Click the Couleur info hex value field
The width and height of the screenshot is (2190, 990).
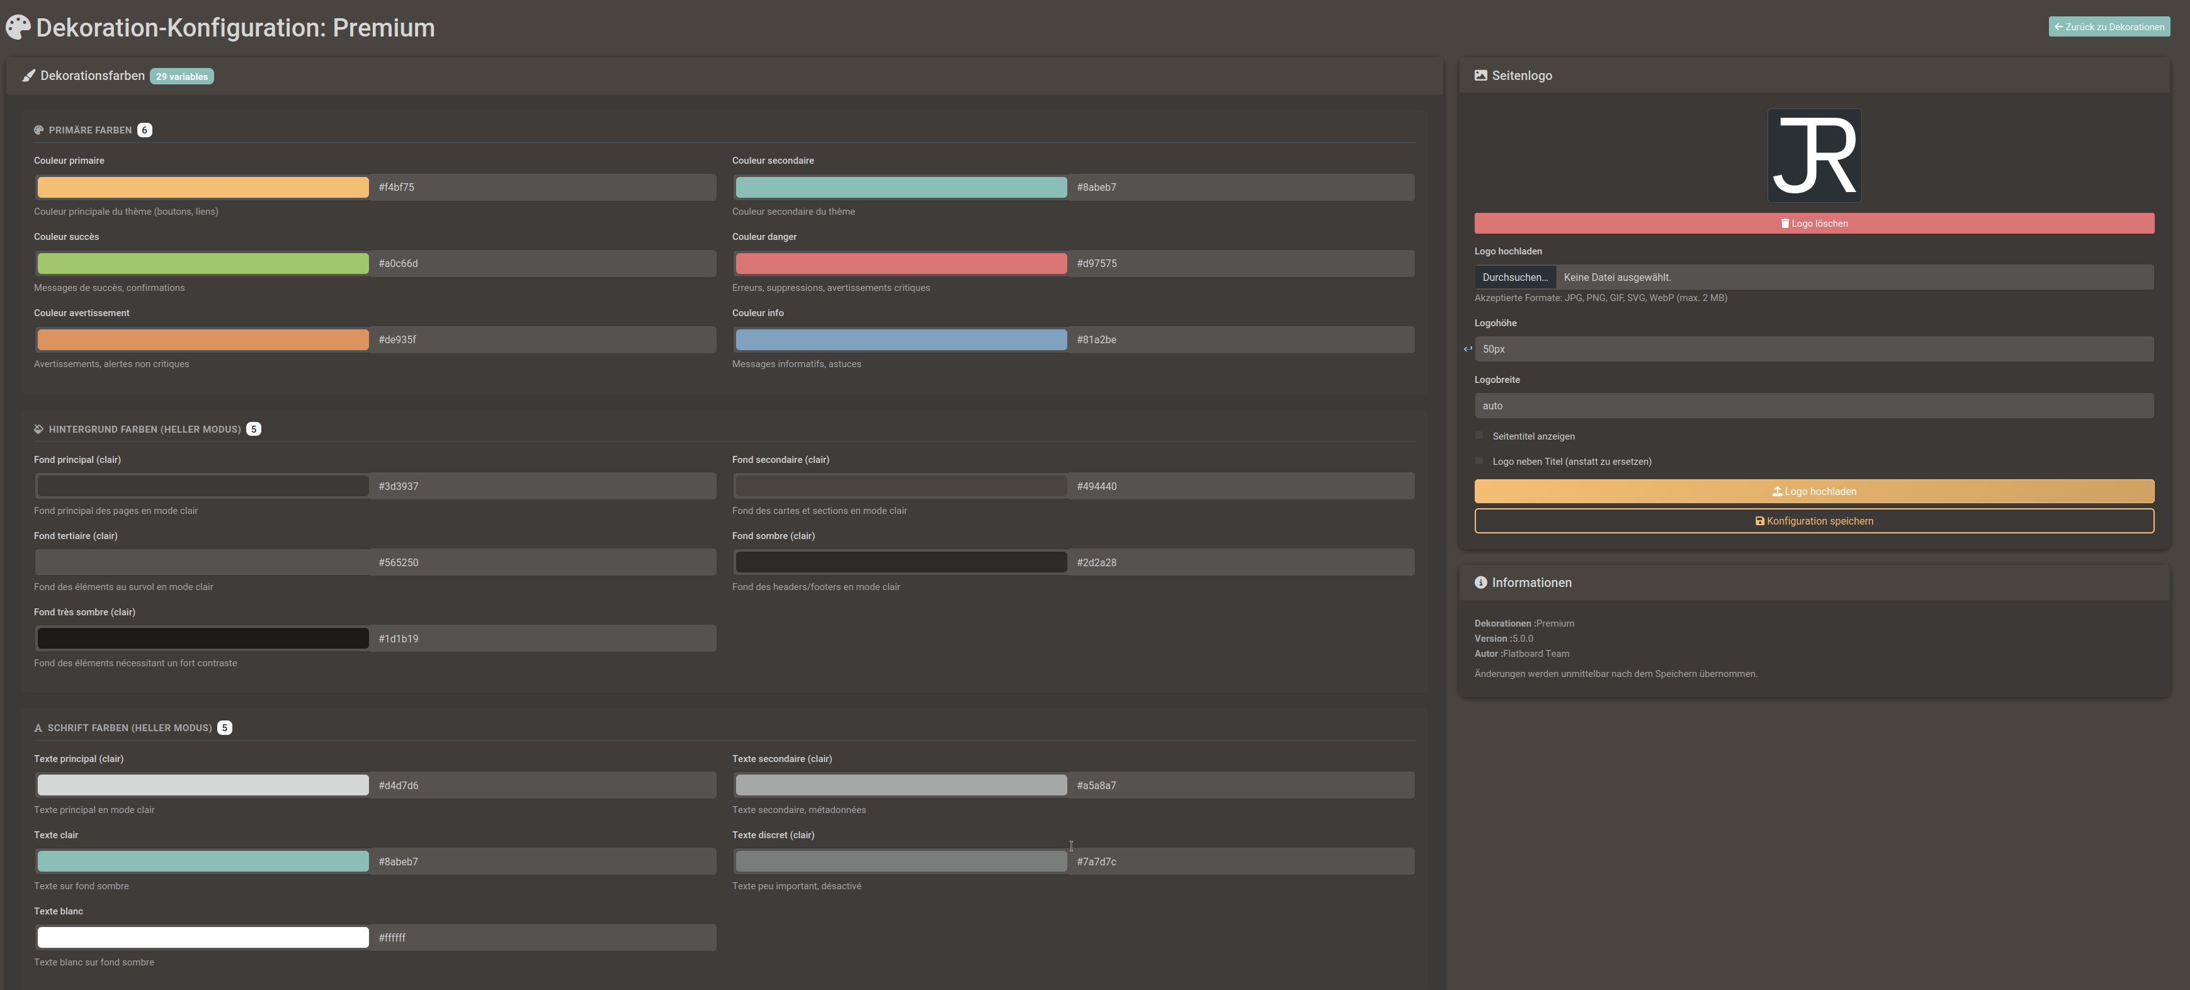point(1241,339)
